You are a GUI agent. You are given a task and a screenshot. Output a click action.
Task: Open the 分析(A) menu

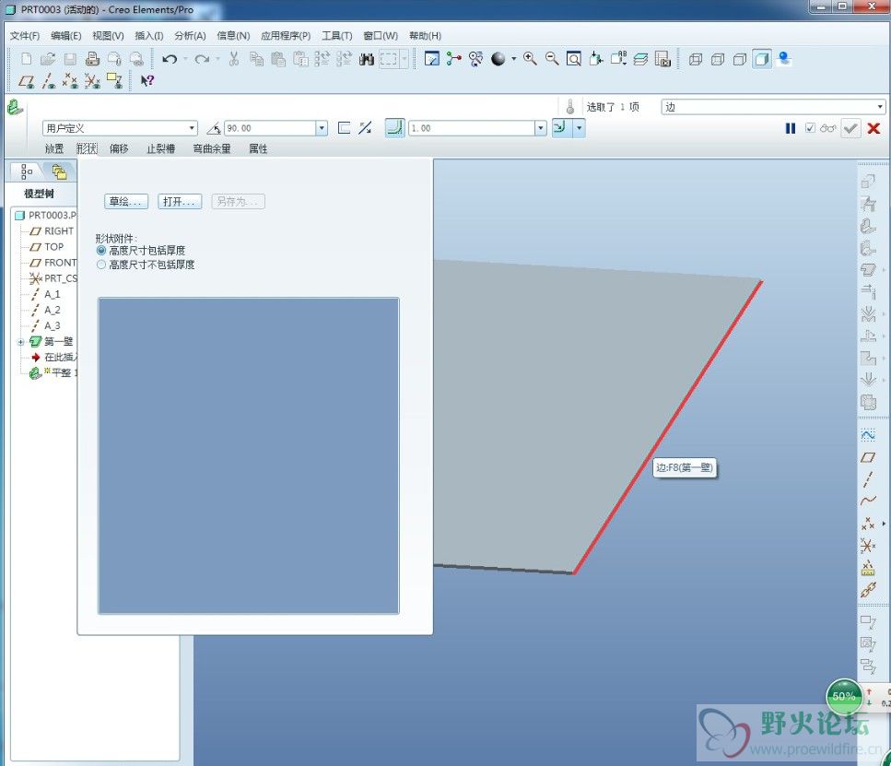190,36
